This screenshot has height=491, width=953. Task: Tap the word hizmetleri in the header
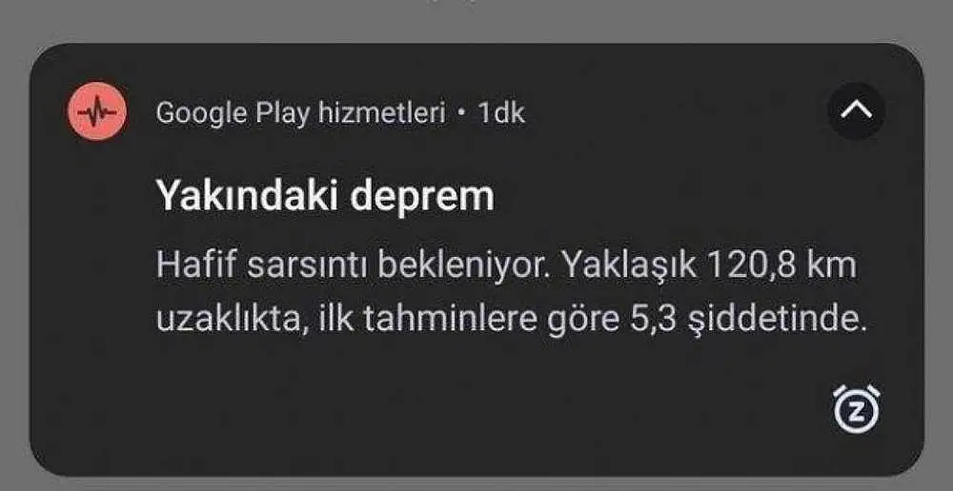382,113
